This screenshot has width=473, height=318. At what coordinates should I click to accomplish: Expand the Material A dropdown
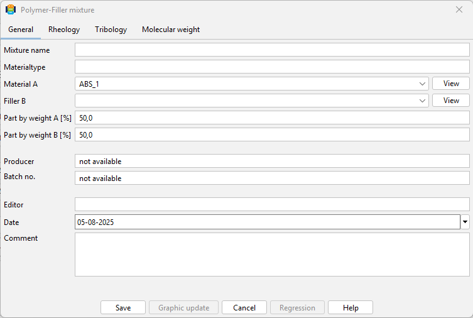pyautogui.click(x=422, y=84)
